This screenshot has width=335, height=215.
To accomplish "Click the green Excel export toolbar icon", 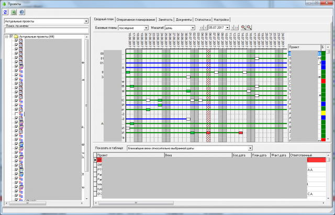I will coord(14,12).
